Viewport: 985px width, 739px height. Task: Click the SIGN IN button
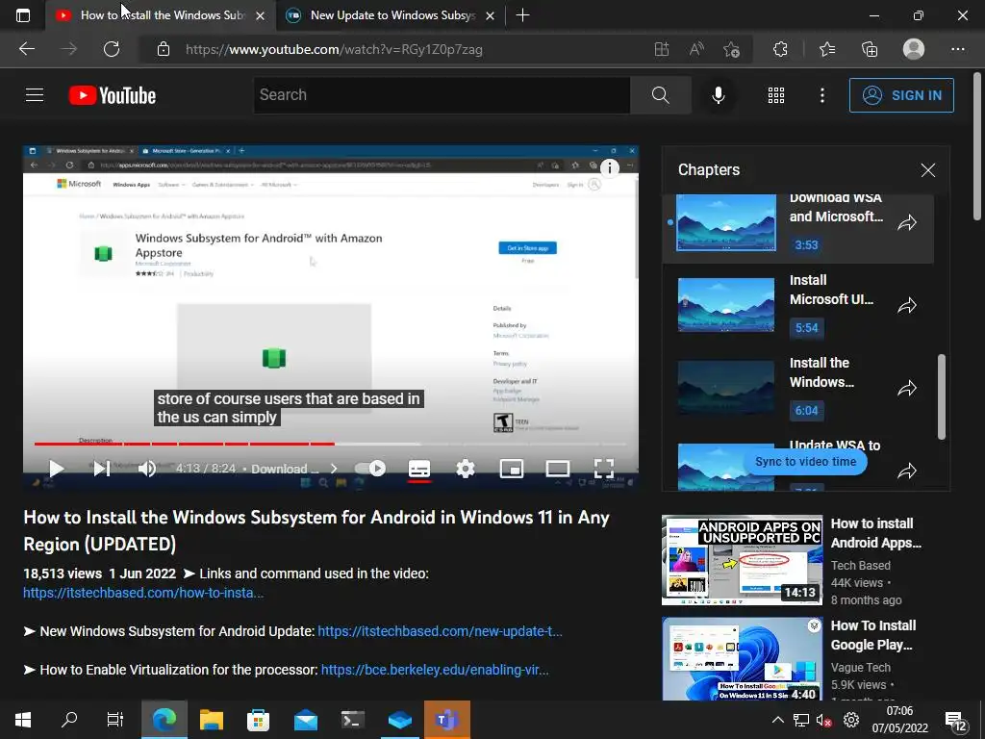coord(901,95)
